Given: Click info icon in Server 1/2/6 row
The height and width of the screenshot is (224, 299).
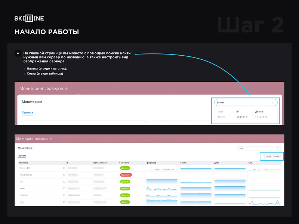Looking at the screenshot, I should [64, 168].
